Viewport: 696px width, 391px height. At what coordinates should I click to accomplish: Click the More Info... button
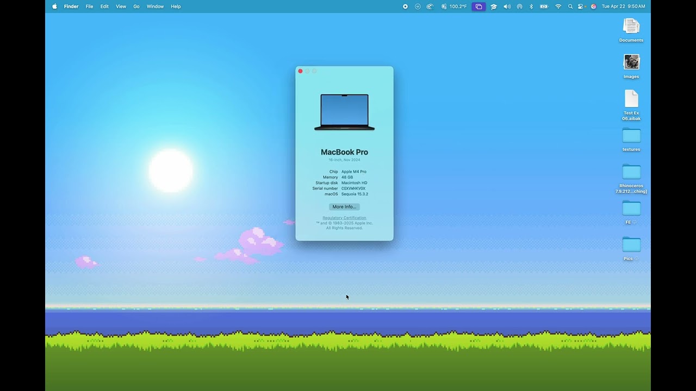pyautogui.click(x=344, y=207)
